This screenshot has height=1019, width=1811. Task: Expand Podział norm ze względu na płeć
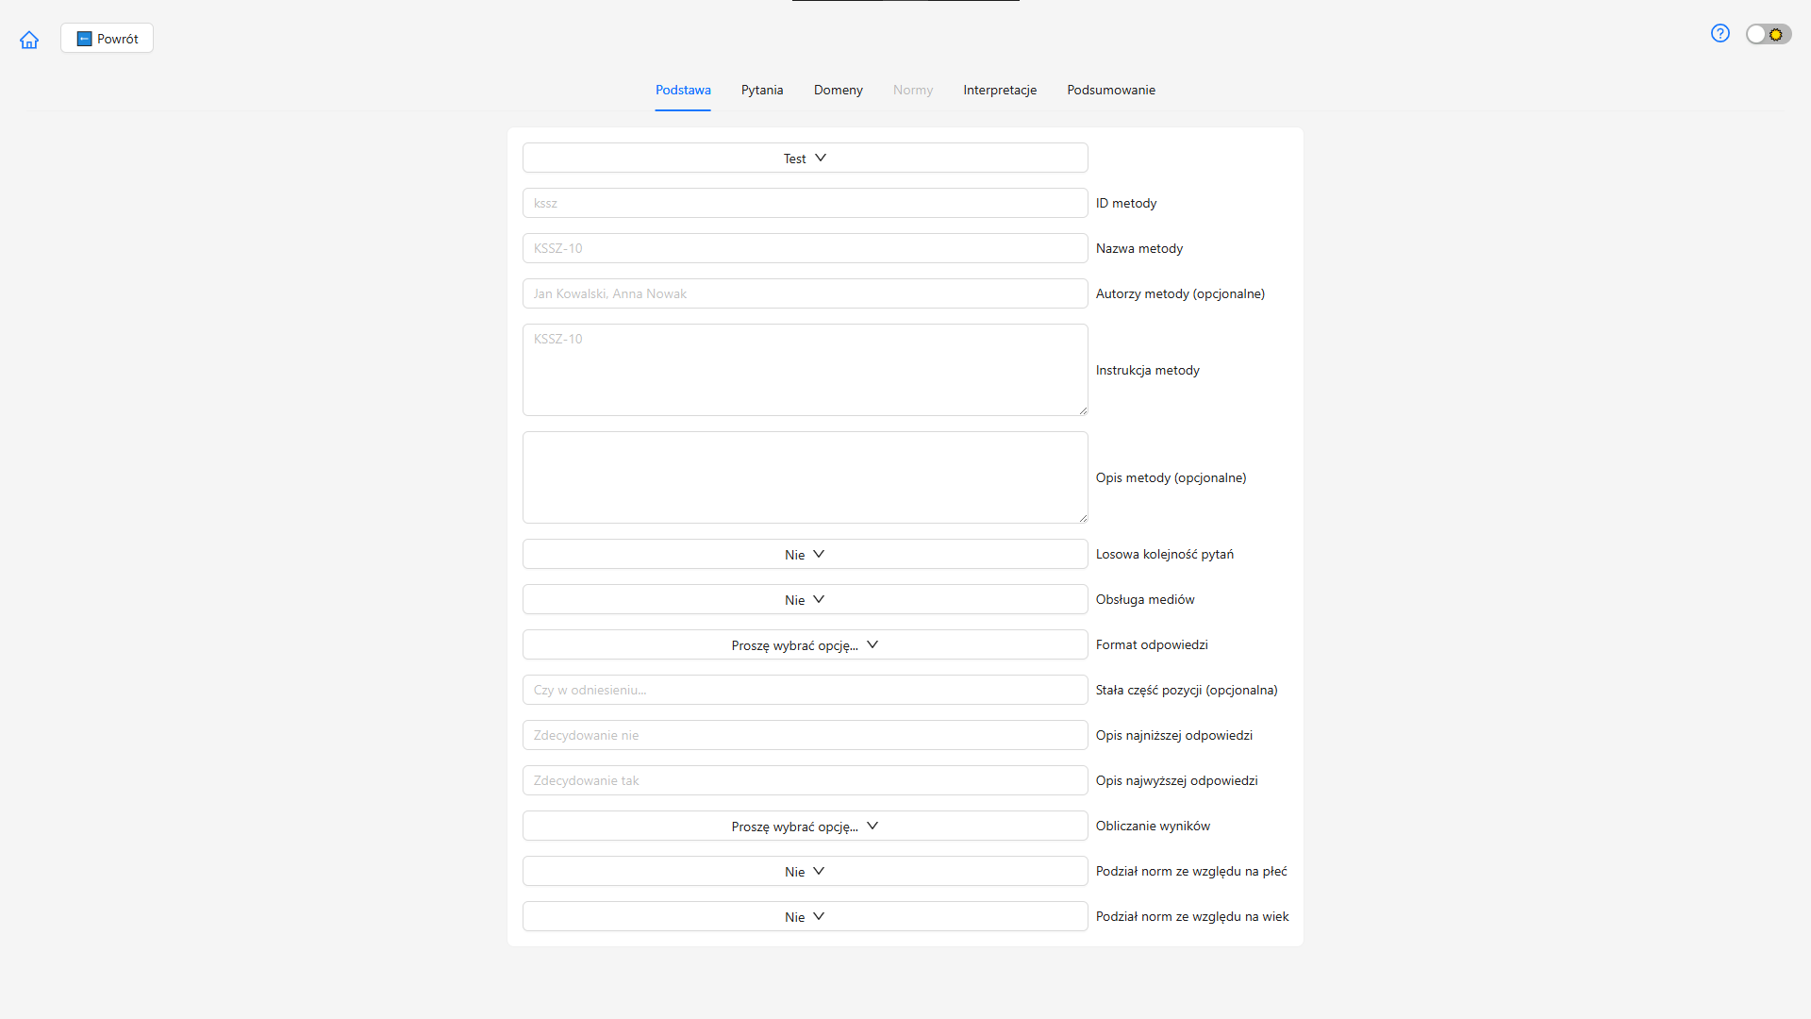pos(806,871)
